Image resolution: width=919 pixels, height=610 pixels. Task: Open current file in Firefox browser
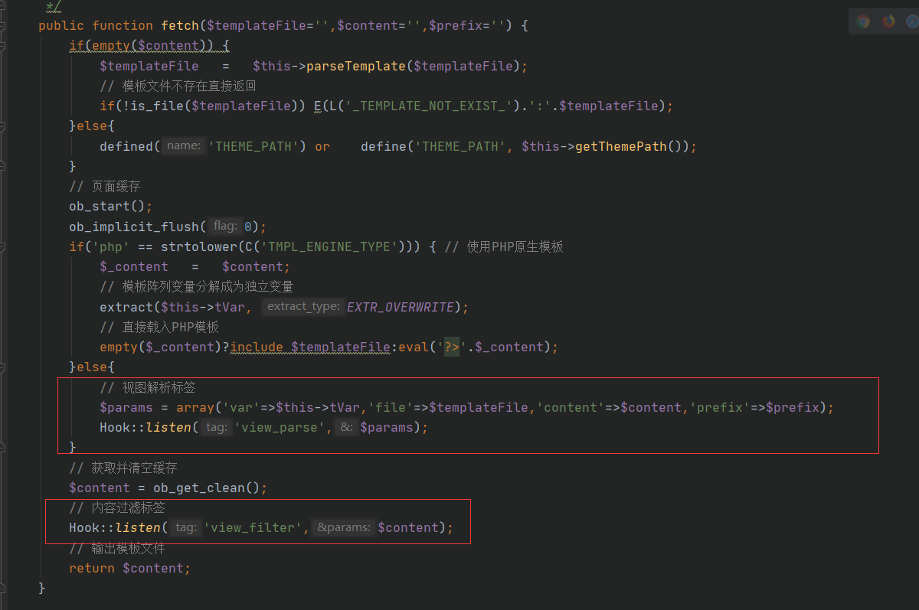[888, 21]
